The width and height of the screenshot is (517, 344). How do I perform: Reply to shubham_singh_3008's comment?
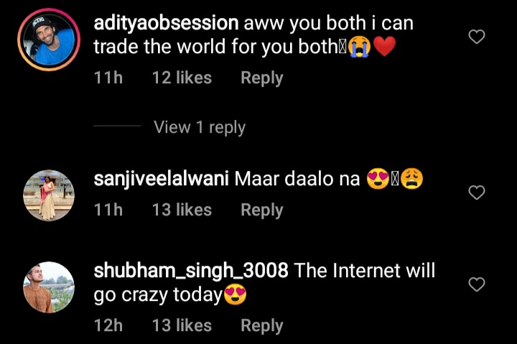click(262, 326)
